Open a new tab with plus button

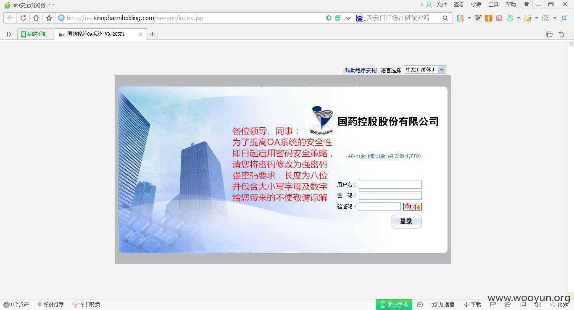(153, 34)
